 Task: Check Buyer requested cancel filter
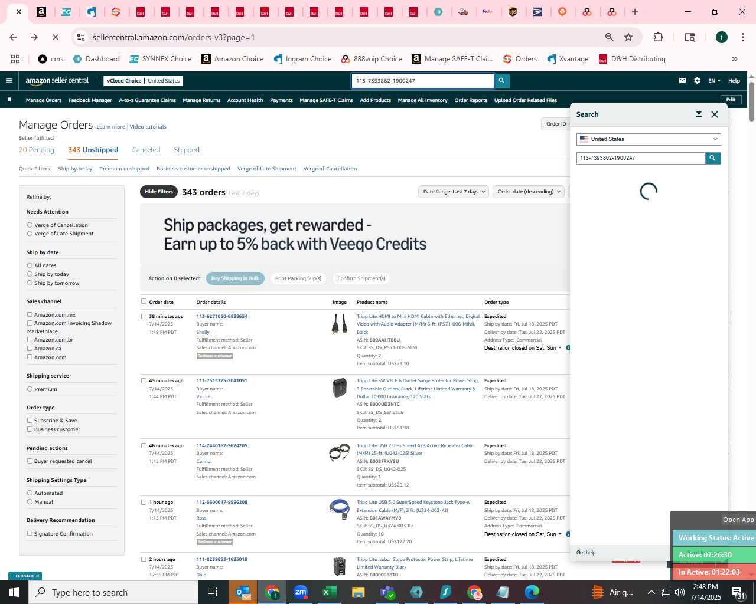tap(30, 461)
